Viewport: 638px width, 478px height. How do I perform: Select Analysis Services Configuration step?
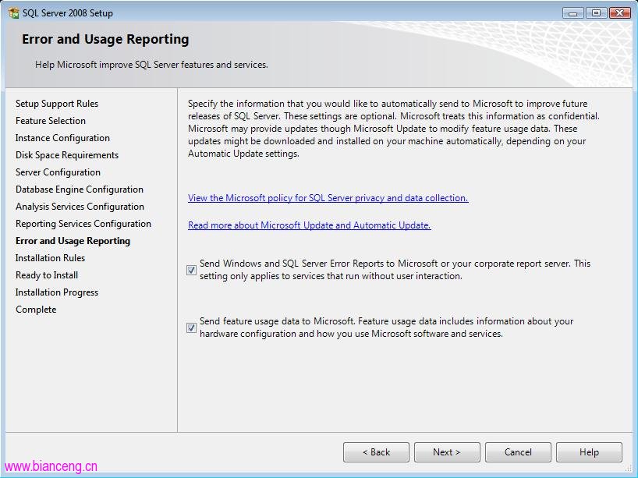tap(80, 207)
